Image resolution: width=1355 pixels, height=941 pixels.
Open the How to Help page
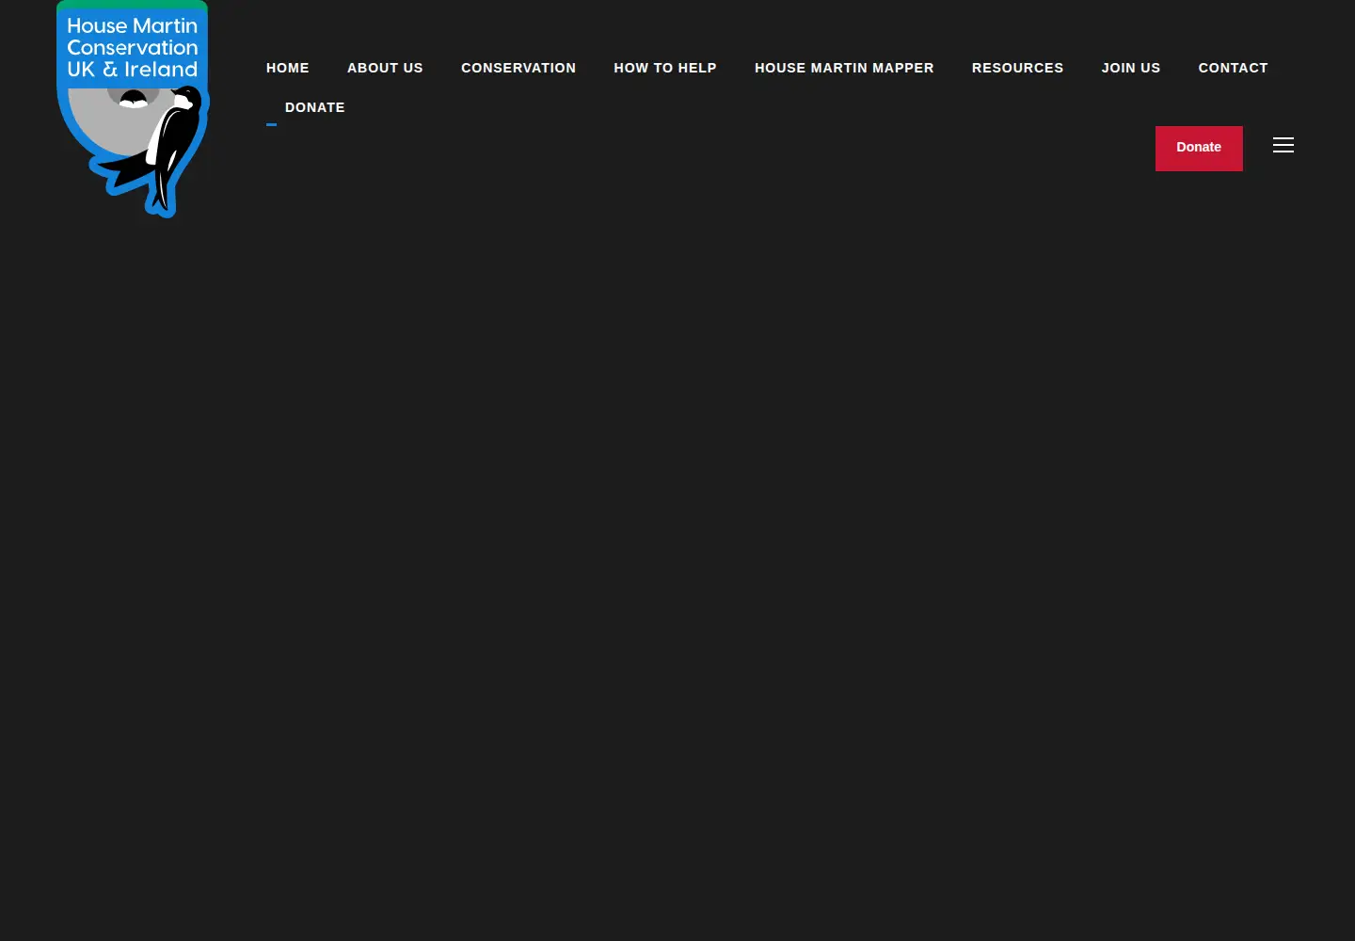click(x=665, y=68)
